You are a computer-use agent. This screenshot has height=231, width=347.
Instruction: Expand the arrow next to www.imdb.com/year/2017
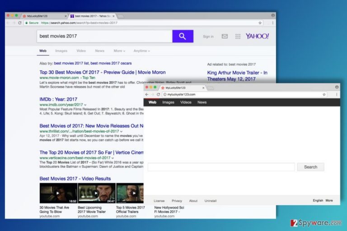coord(85,105)
